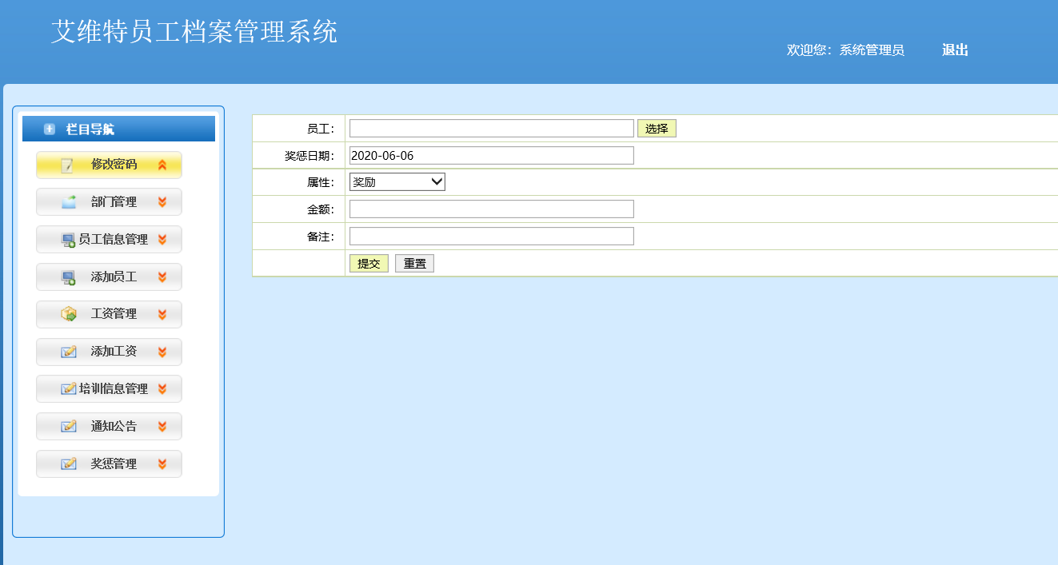Click the 栏目导航 panel header

(118, 129)
